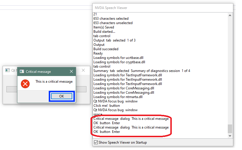Click the Critical message title bar window icon
Viewport: 242px width, 150px height.
(22, 71)
